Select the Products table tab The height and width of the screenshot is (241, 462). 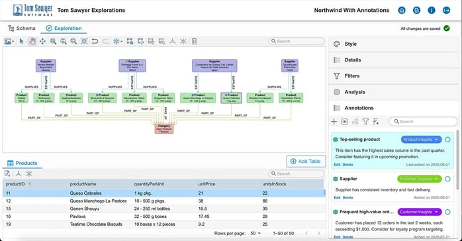coord(23,164)
